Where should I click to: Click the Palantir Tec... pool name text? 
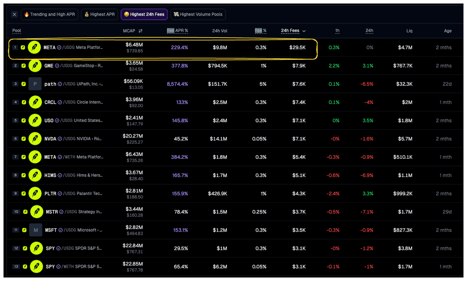coord(90,194)
